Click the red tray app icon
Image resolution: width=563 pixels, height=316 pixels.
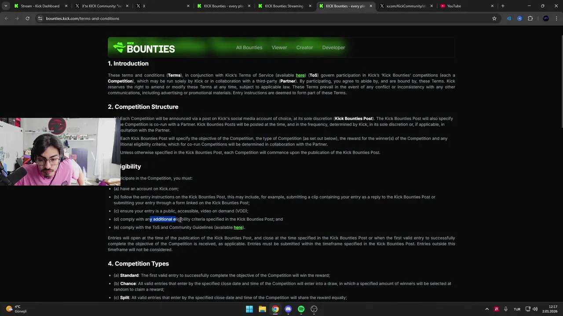(x=497, y=309)
